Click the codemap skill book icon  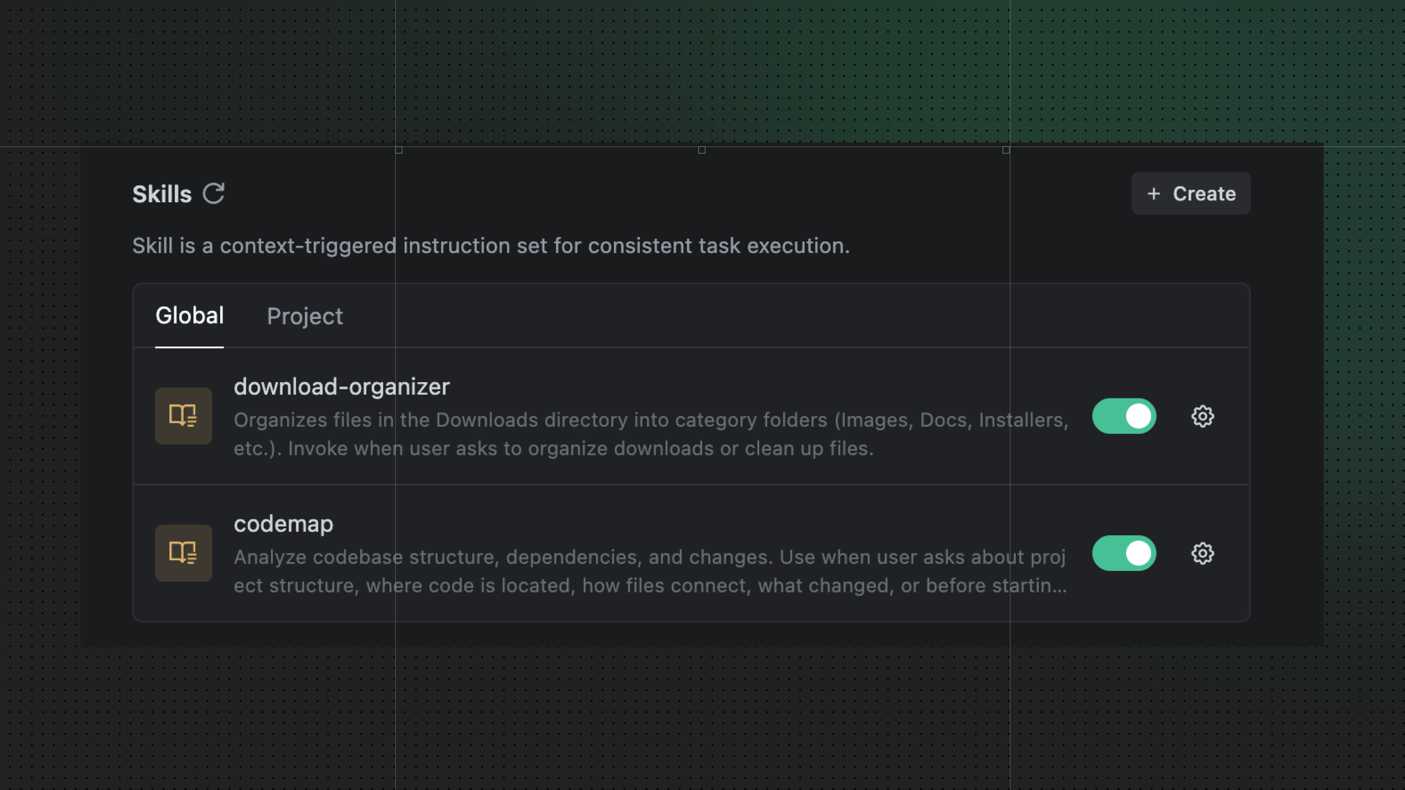[183, 553]
